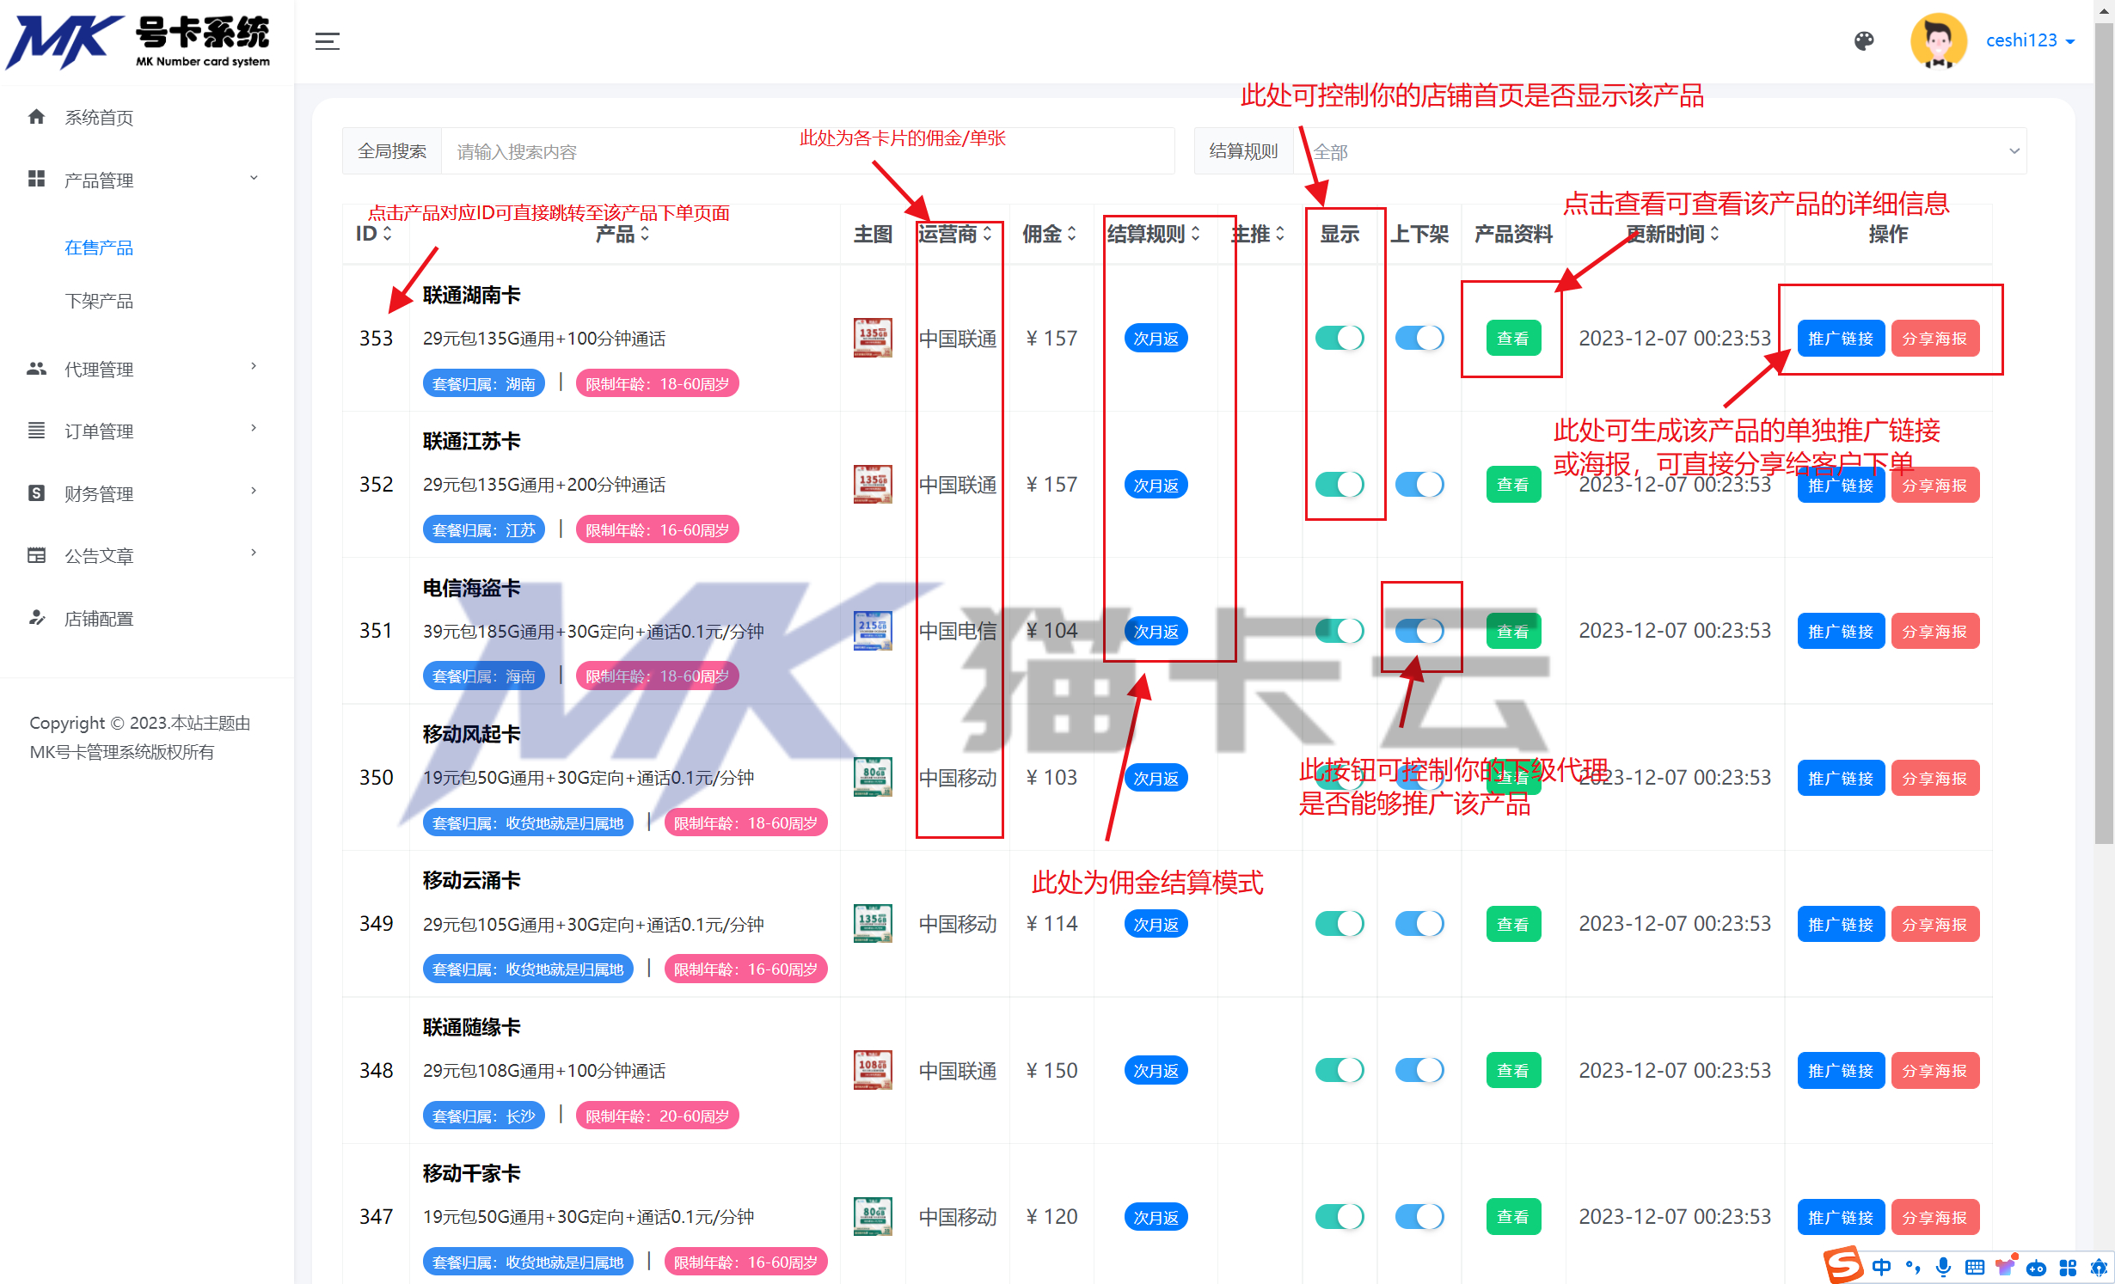Viewport: 2115px width, 1284px height.
Task: Select the 下架产品 submenu item
Action: point(99,302)
